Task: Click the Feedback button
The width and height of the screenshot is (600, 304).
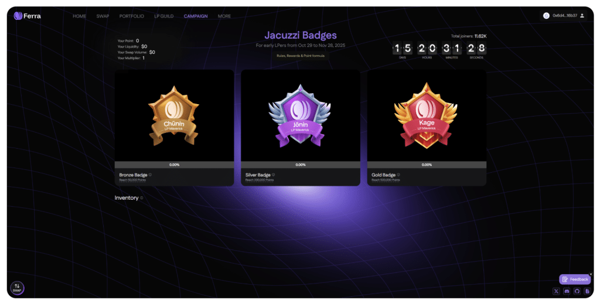Action: pyautogui.click(x=575, y=279)
